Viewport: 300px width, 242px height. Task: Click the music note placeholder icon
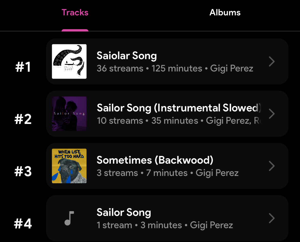[x=69, y=218]
